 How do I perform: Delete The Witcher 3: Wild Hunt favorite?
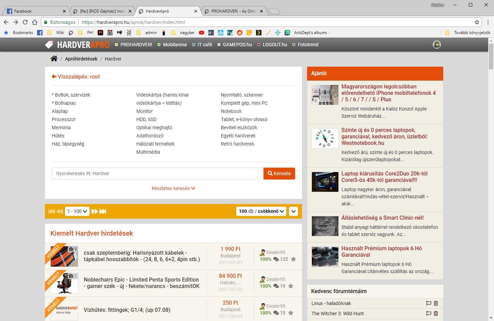pyautogui.click(x=436, y=314)
